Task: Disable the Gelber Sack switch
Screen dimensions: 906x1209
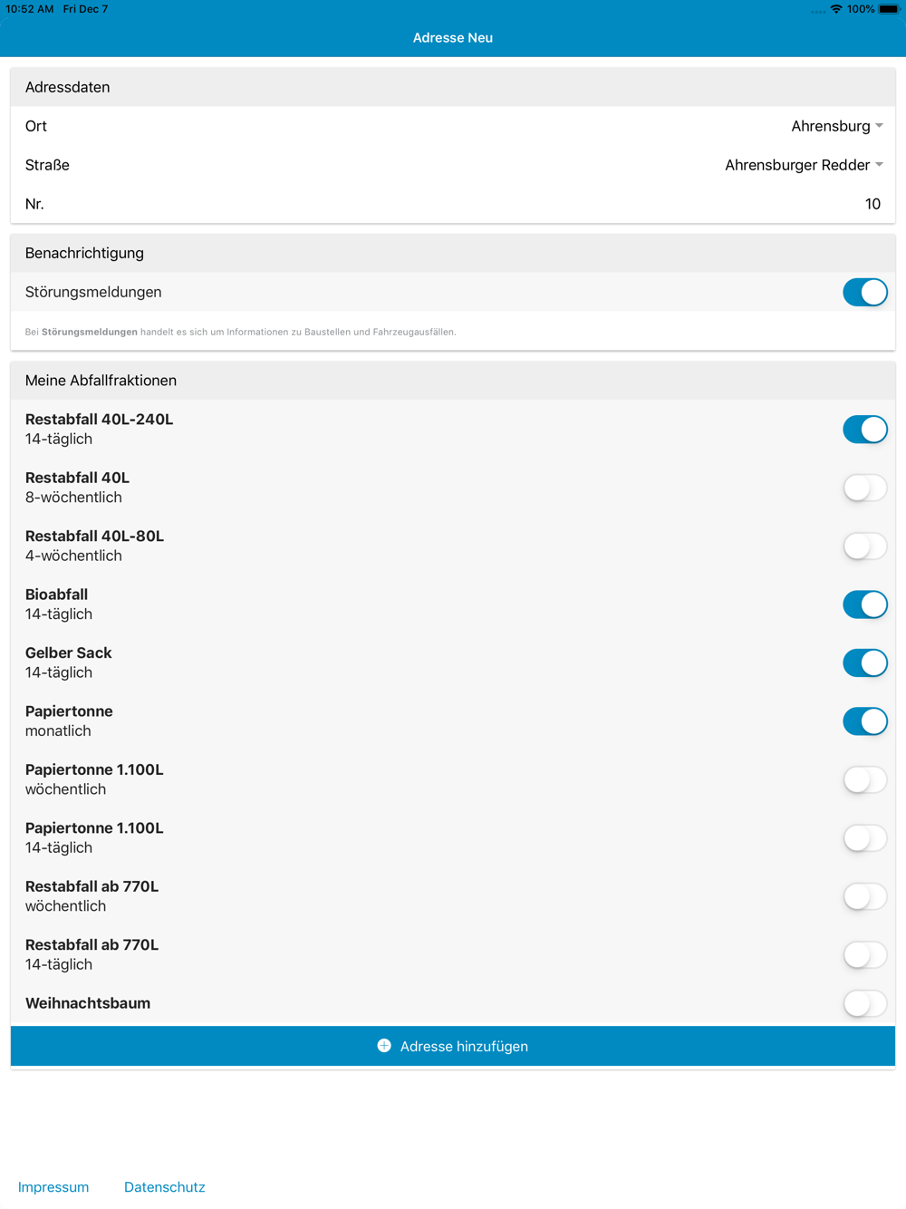Action: point(865,663)
